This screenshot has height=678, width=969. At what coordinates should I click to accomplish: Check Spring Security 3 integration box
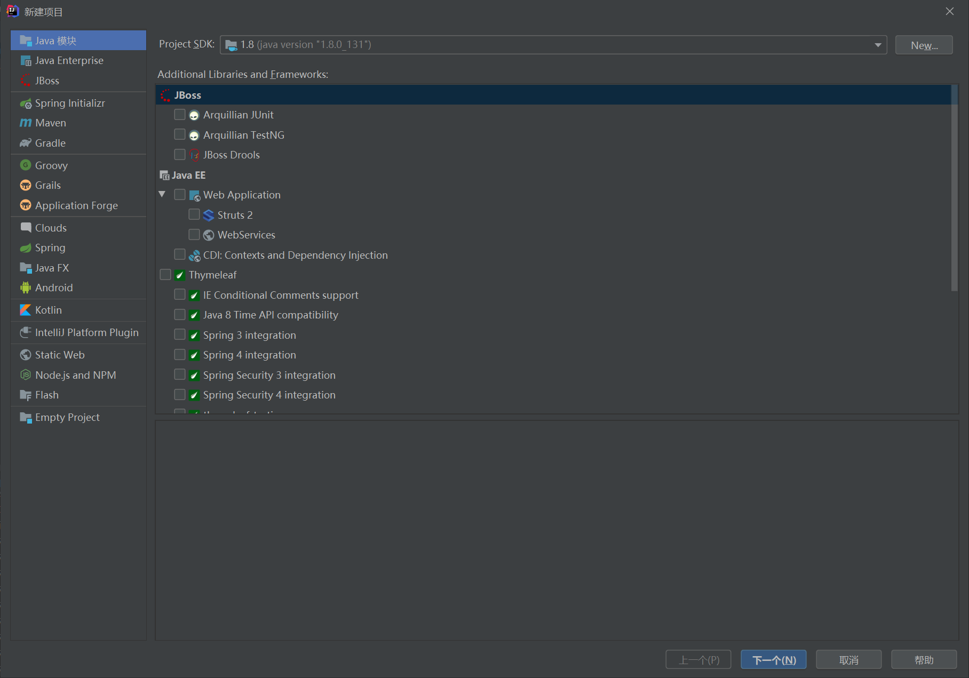(180, 374)
